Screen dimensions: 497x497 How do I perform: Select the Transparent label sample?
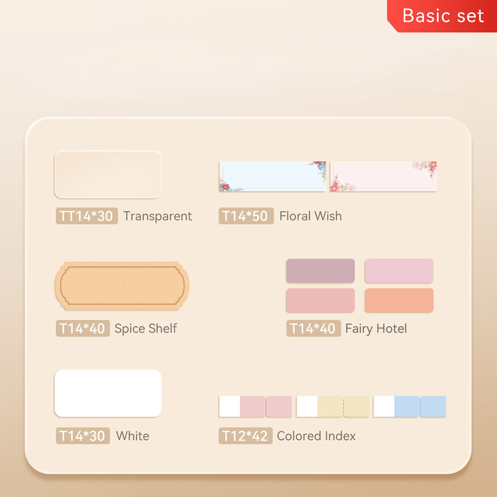[x=108, y=174]
